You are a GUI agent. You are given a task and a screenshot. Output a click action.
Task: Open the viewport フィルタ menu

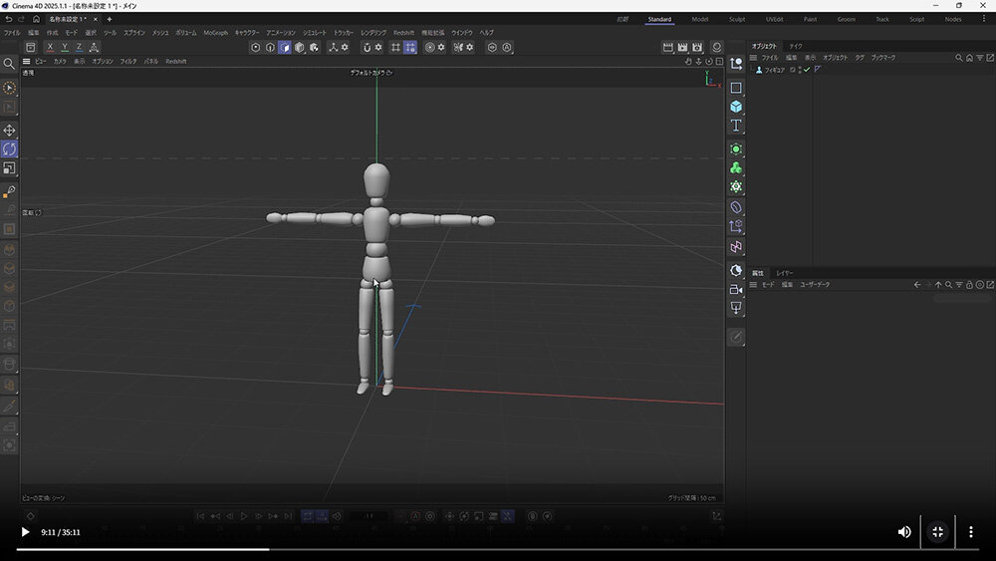[x=128, y=61]
